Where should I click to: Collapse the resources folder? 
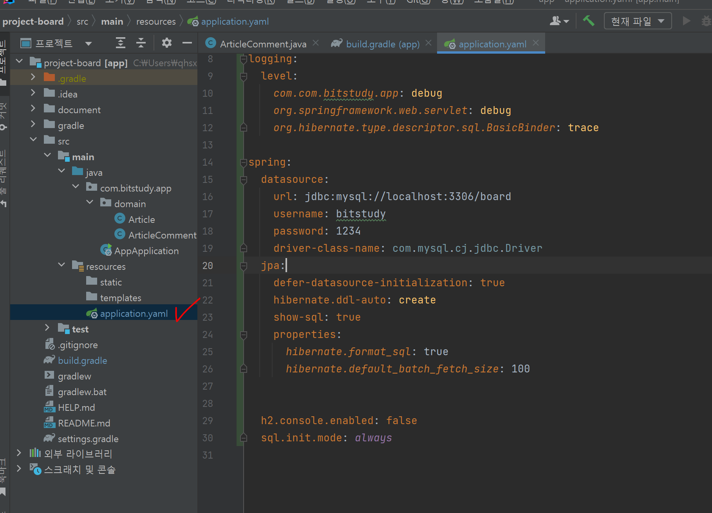point(61,265)
